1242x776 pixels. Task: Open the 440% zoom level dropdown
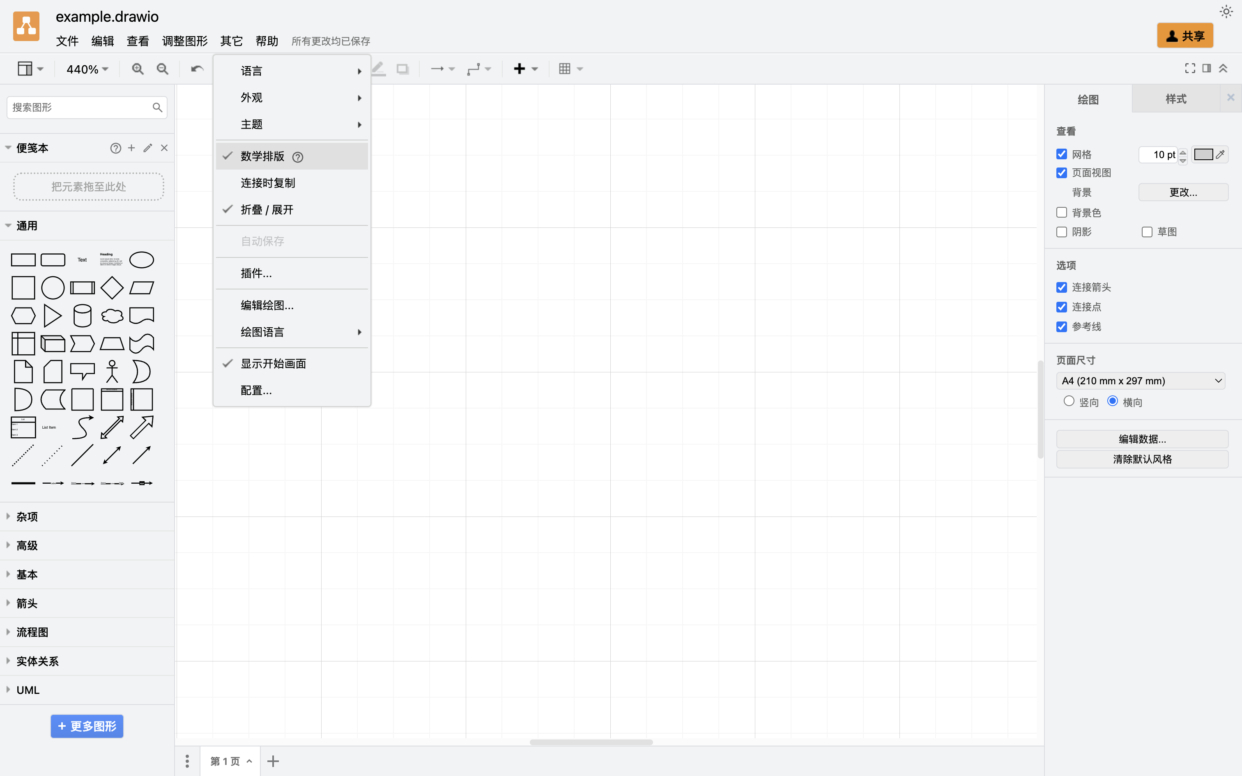point(87,69)
